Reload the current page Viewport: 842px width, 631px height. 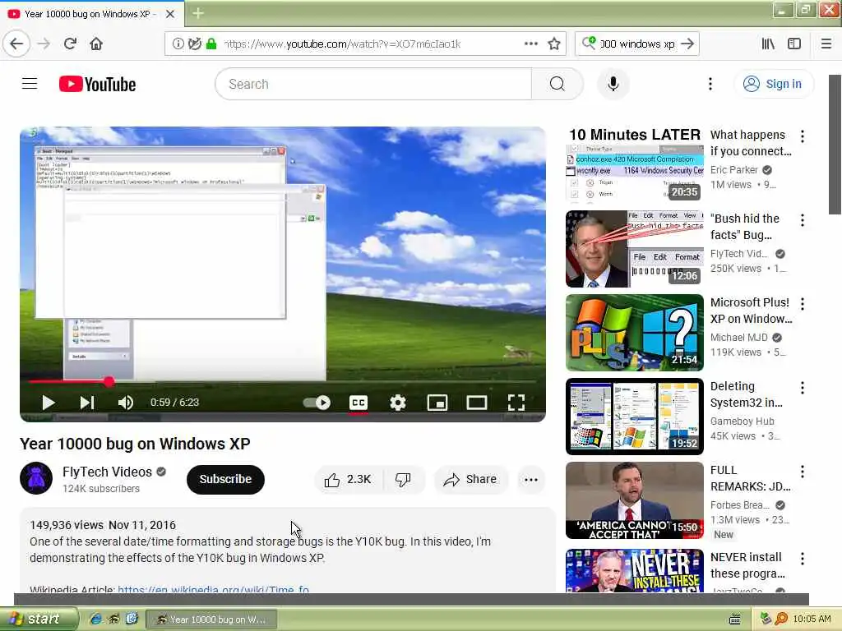tap(70, 44)
